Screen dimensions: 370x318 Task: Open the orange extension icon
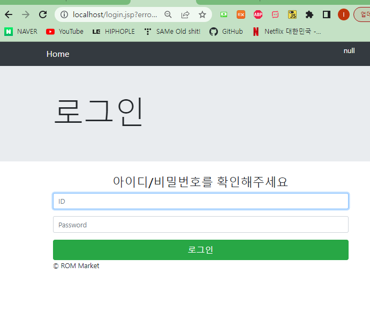[x=241, y=14]
